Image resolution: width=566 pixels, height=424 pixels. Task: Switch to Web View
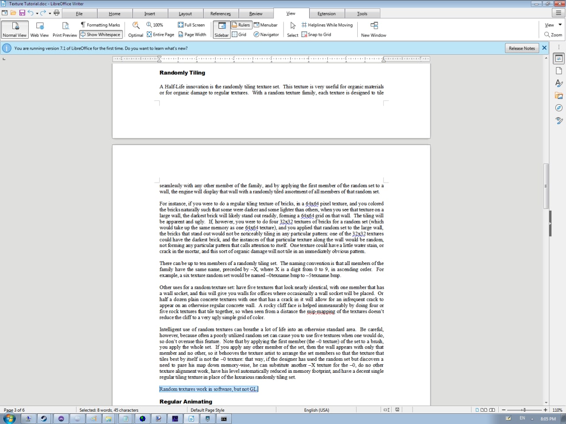pos(39,30)
